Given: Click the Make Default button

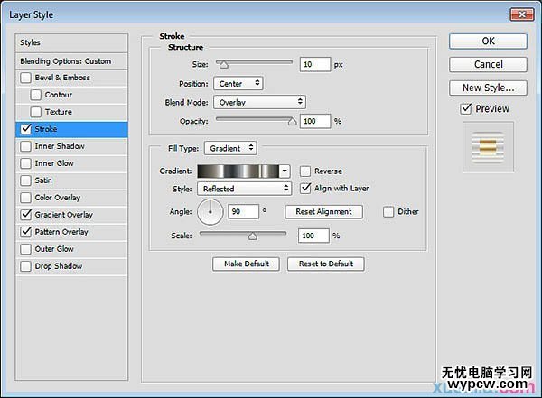Looking at the screenshot, I should tap(246, 264).
